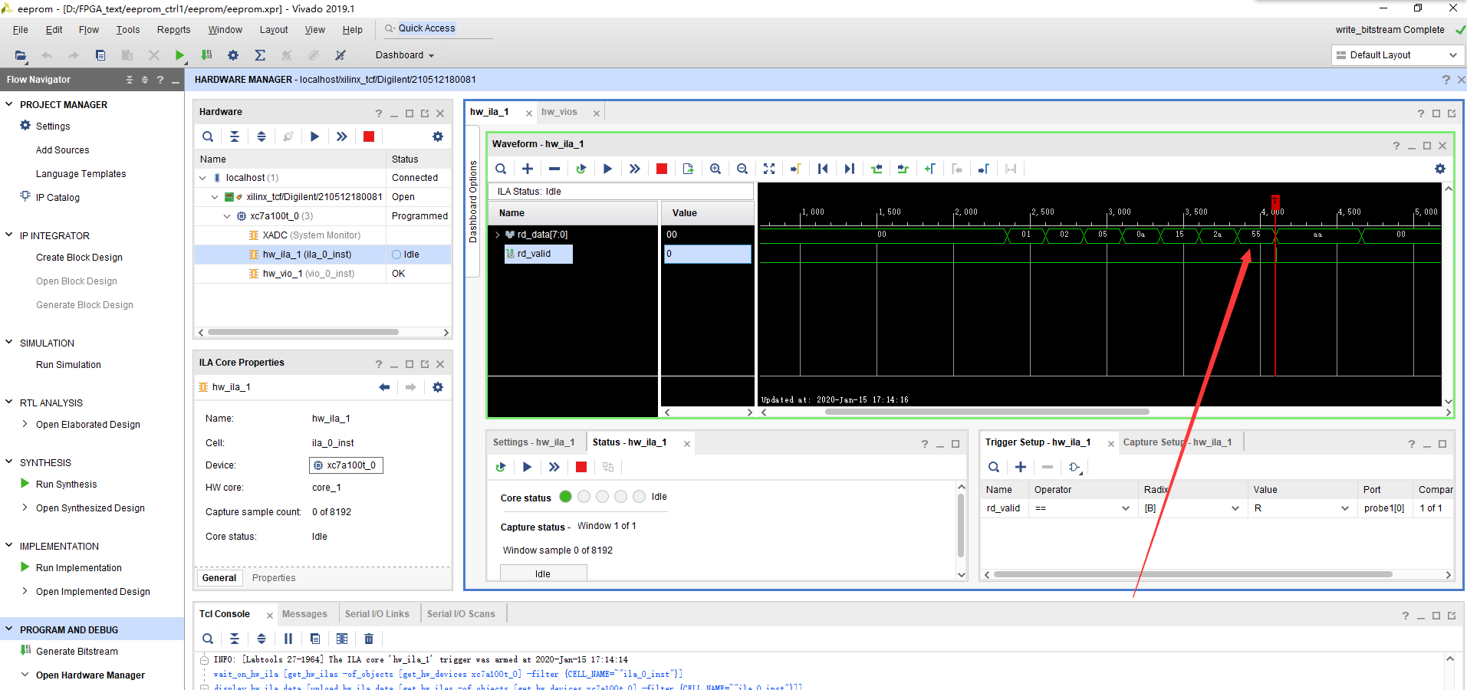The height and width of the screenshot is (690, 1467).
Task: Open IP Catalog
Action: click(x=58, y=198)
